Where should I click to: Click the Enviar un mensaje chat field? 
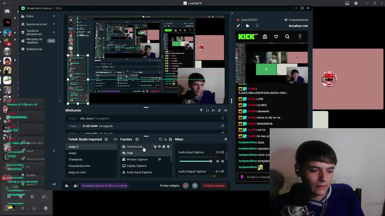[258, 177]
